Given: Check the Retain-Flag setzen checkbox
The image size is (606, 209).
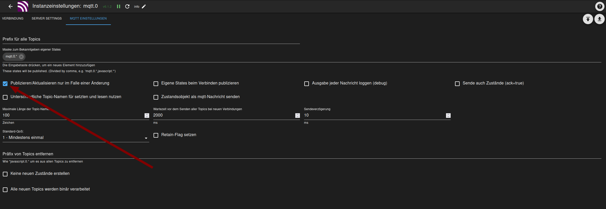Looking at the screenshot, I should [156, 135].
